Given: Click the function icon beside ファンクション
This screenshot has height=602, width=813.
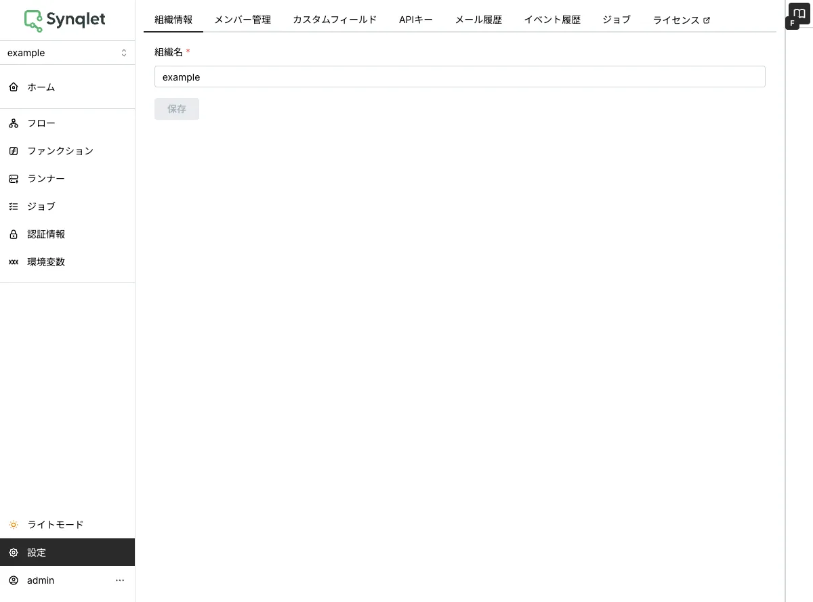Looking at the screenshot, I should (x=14, y=151).
